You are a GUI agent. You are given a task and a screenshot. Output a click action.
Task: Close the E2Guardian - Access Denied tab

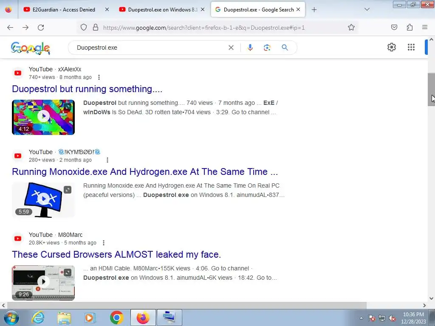coord(107,9)
